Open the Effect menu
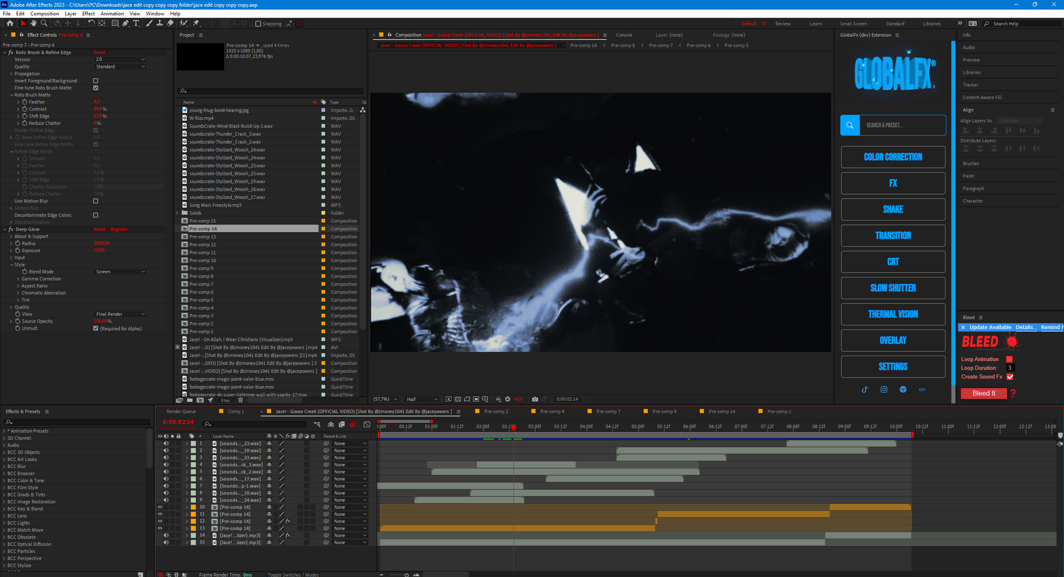Viewport: 1064px width, 577px height. pos(88,14)
